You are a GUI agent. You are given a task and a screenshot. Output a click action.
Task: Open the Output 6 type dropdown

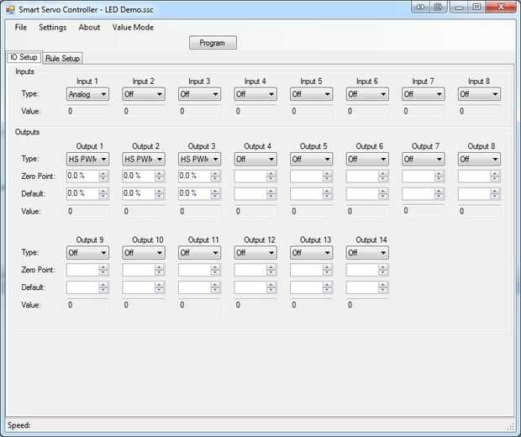[367, 159]
